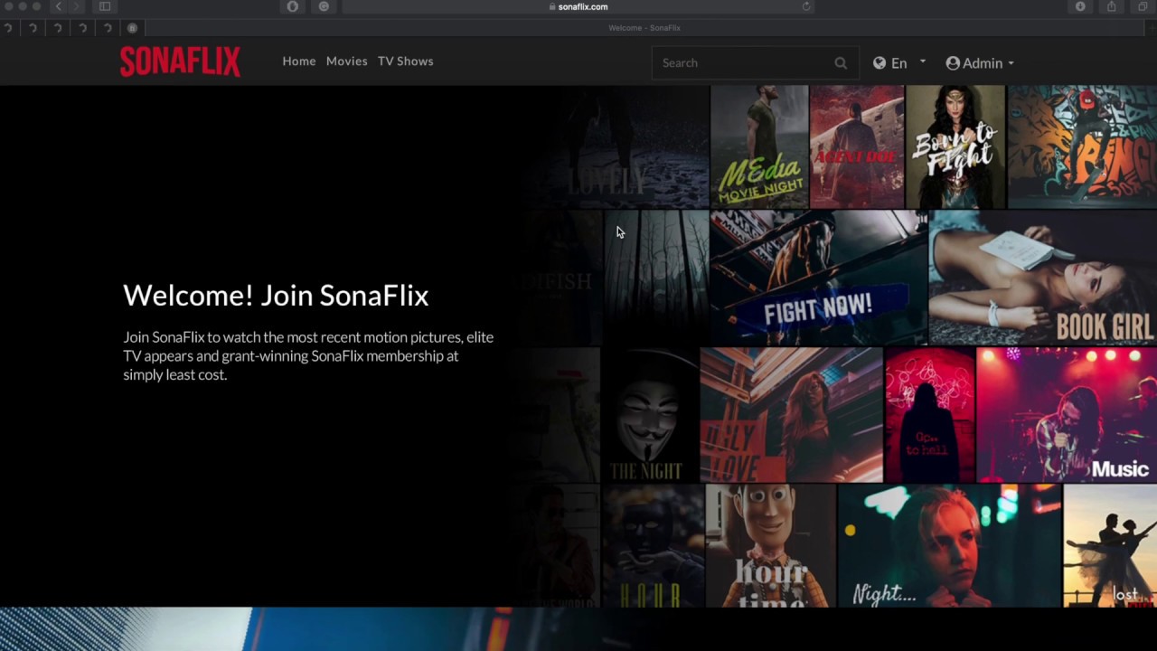Open the lost dancers poster

(1110, 545)
